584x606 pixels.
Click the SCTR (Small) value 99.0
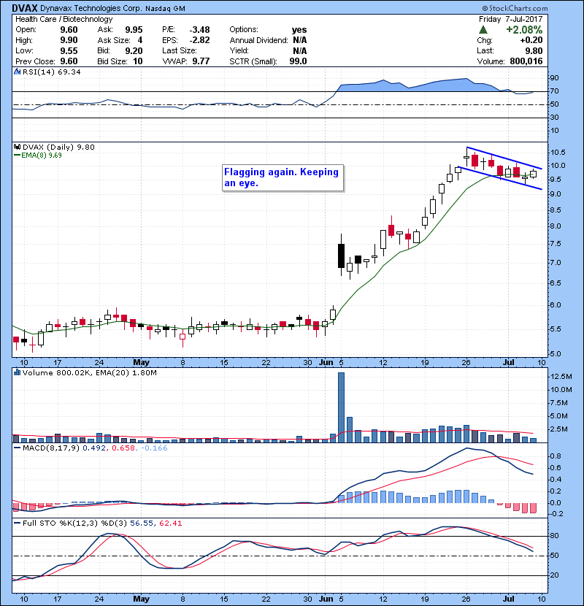point(298,61)
